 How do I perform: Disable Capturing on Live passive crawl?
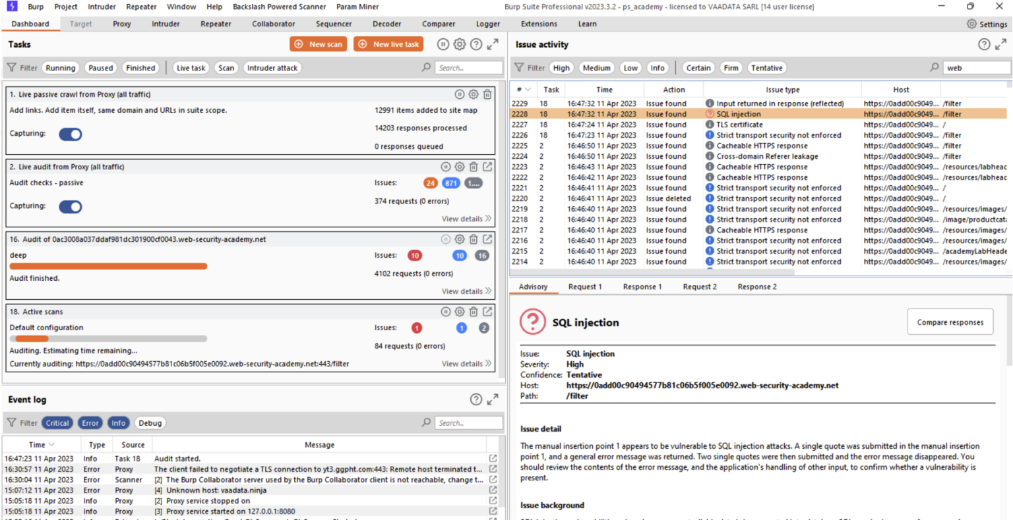(71, 134)
